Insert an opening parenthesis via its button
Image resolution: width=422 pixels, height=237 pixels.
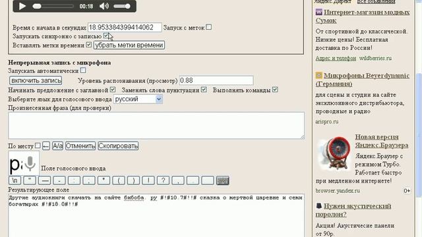[x=119, y=180]
